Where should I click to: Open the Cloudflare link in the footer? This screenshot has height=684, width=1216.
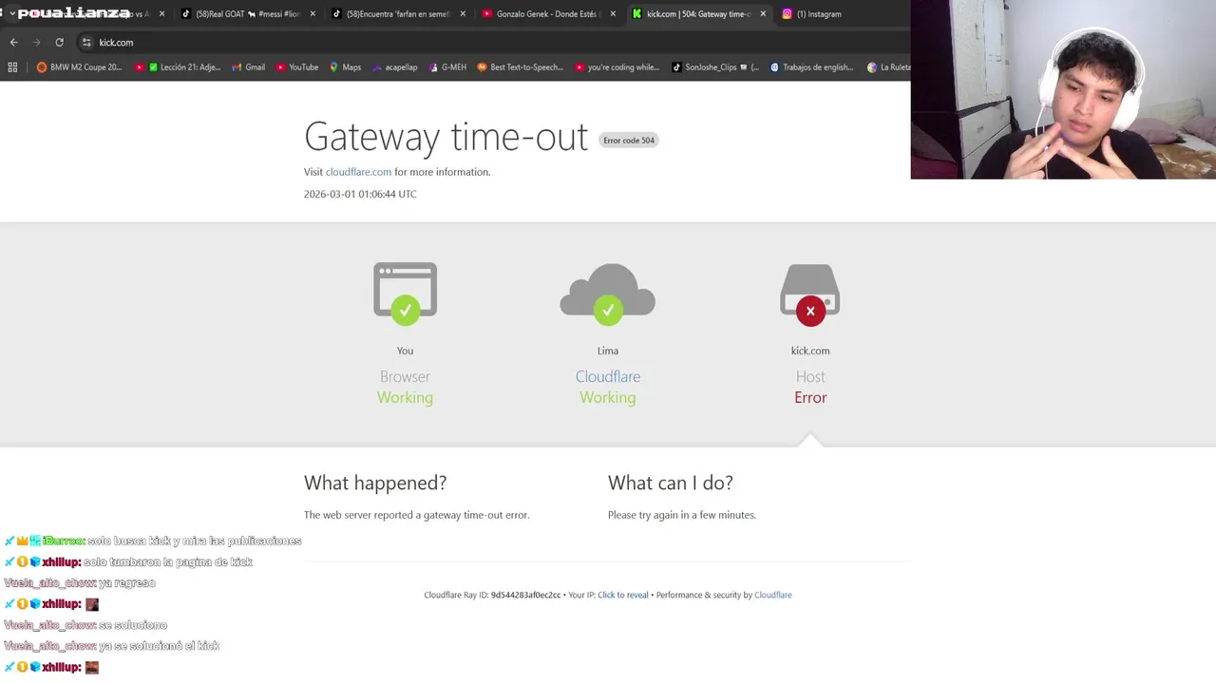click(x=773, y=595)
